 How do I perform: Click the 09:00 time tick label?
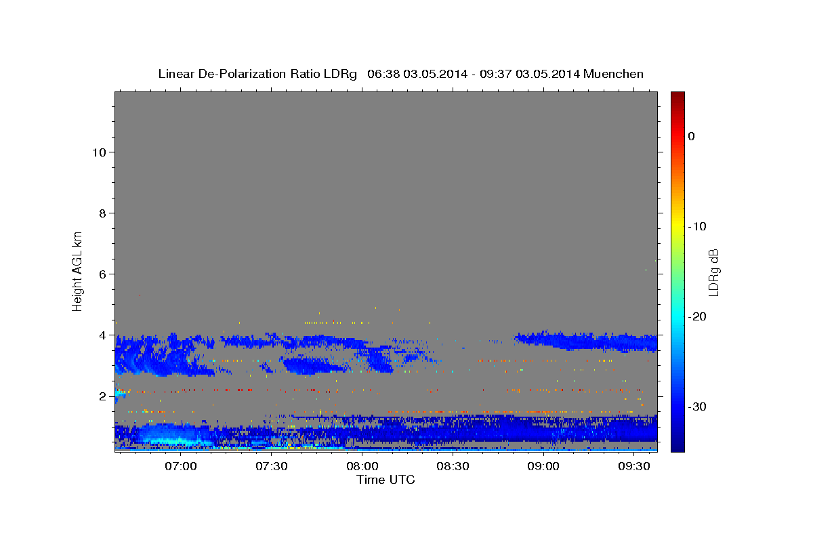click(x=543, y=466)
